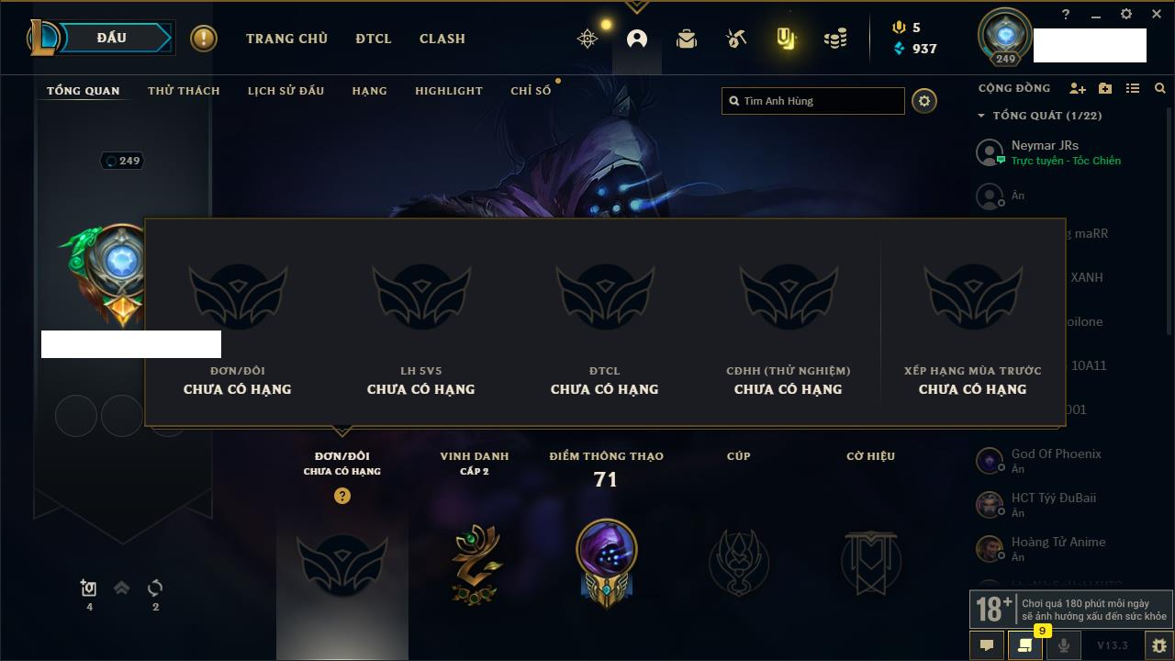Toggle the microphone voice button
This screenshot has width=1175, height=661.
click(1064, 645)
